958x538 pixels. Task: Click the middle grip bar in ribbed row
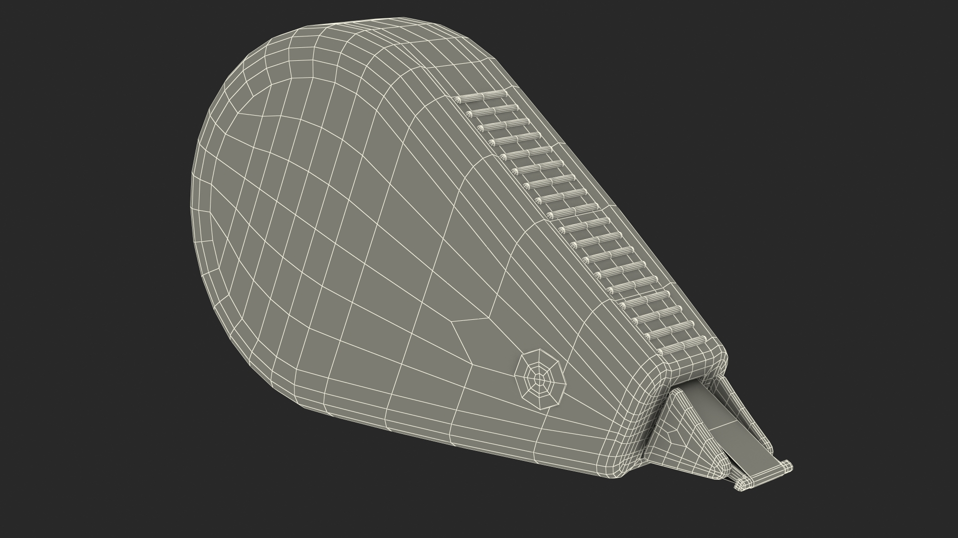585,224
